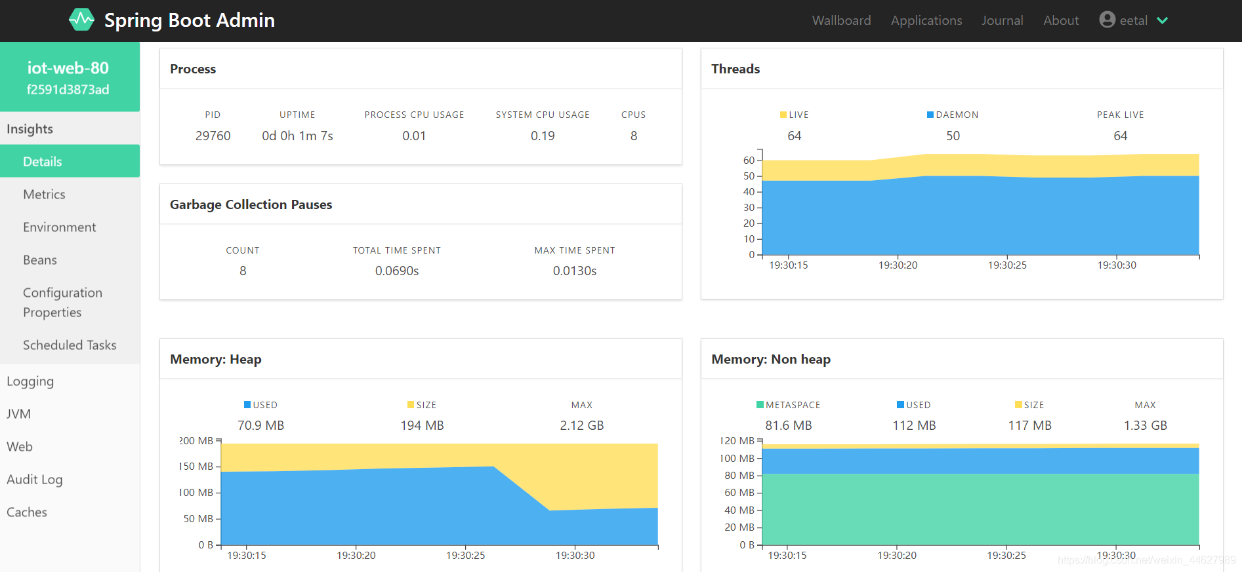Open the Metrics view
This screenshot has width=1242, height=572.
(70, 194)
